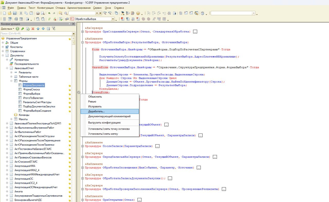This screenshot has width=329, height=202.
Task: Select ПодборДокументовЗакупки form in tree
Action: (x=39, y=106)
